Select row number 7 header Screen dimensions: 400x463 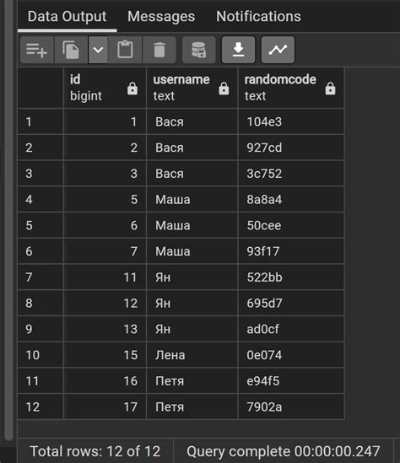[x=41, y=277]
